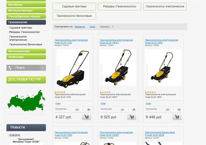This screenshot has width=206, height=145.
Task: Expand the Поиск filter panel arrow
Action: [x=43, y=68]
